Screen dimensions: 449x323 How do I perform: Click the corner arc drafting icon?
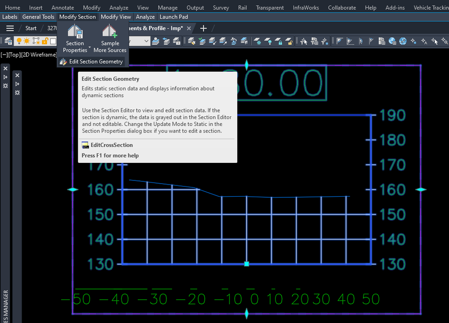[340, 41]
